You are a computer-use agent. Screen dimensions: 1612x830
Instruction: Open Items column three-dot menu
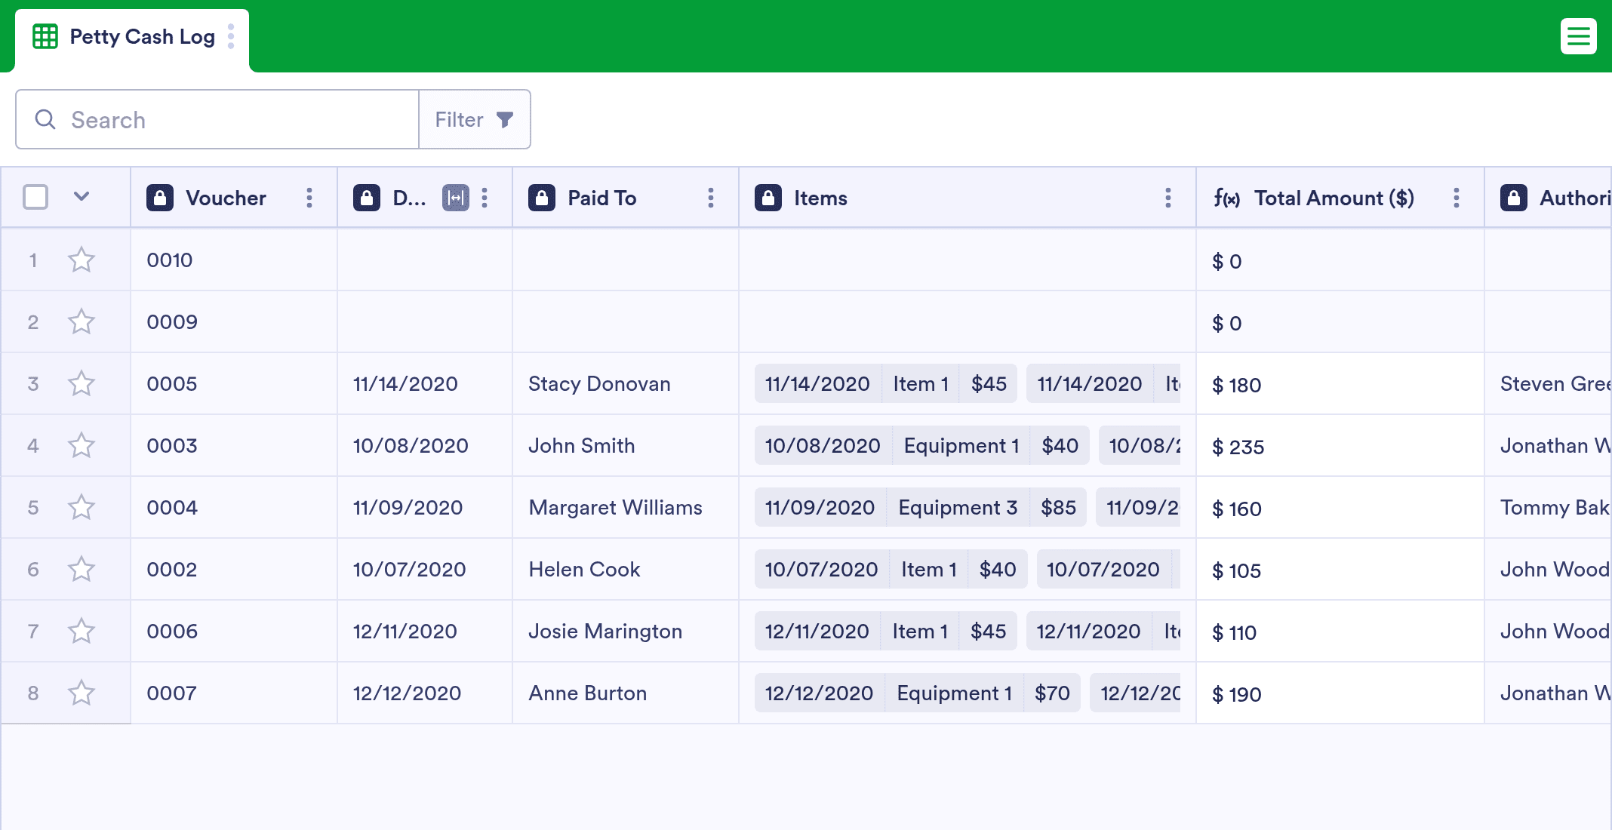[1167, 198]
